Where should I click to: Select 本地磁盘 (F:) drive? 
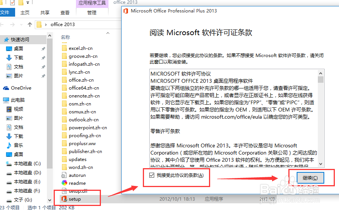tap(27, 191)
